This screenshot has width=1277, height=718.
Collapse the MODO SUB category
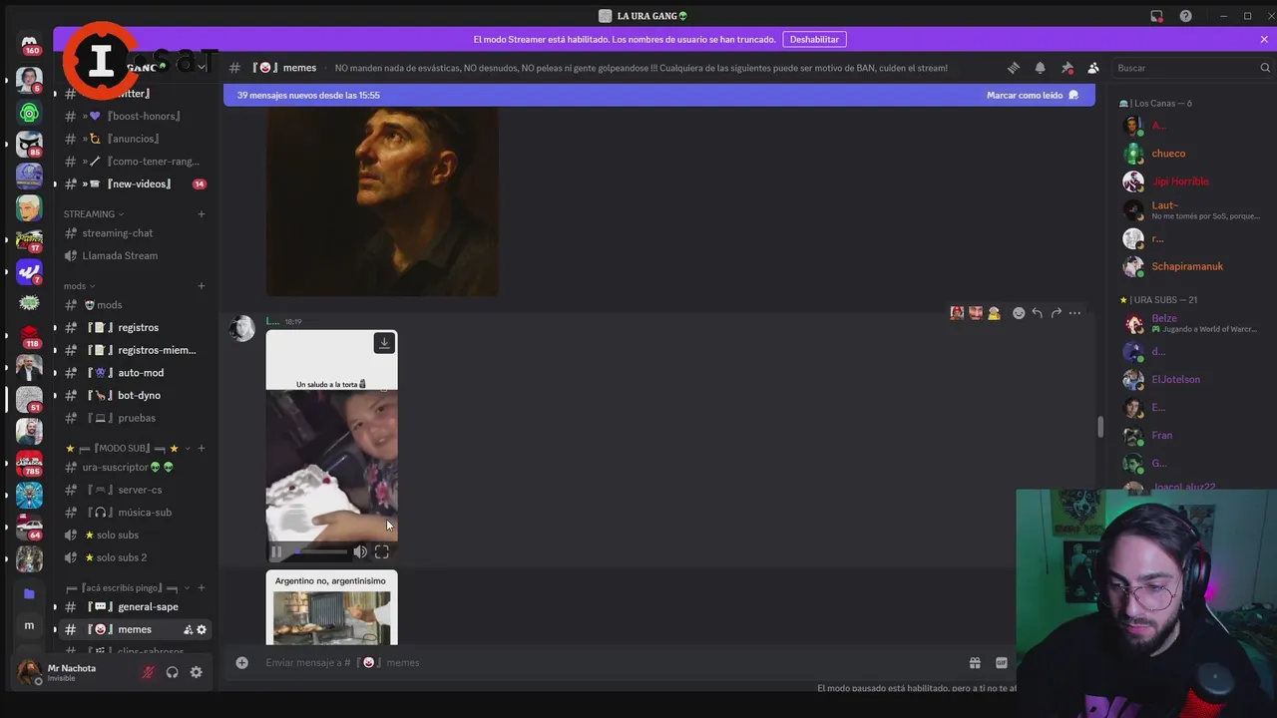click(129, 449)
